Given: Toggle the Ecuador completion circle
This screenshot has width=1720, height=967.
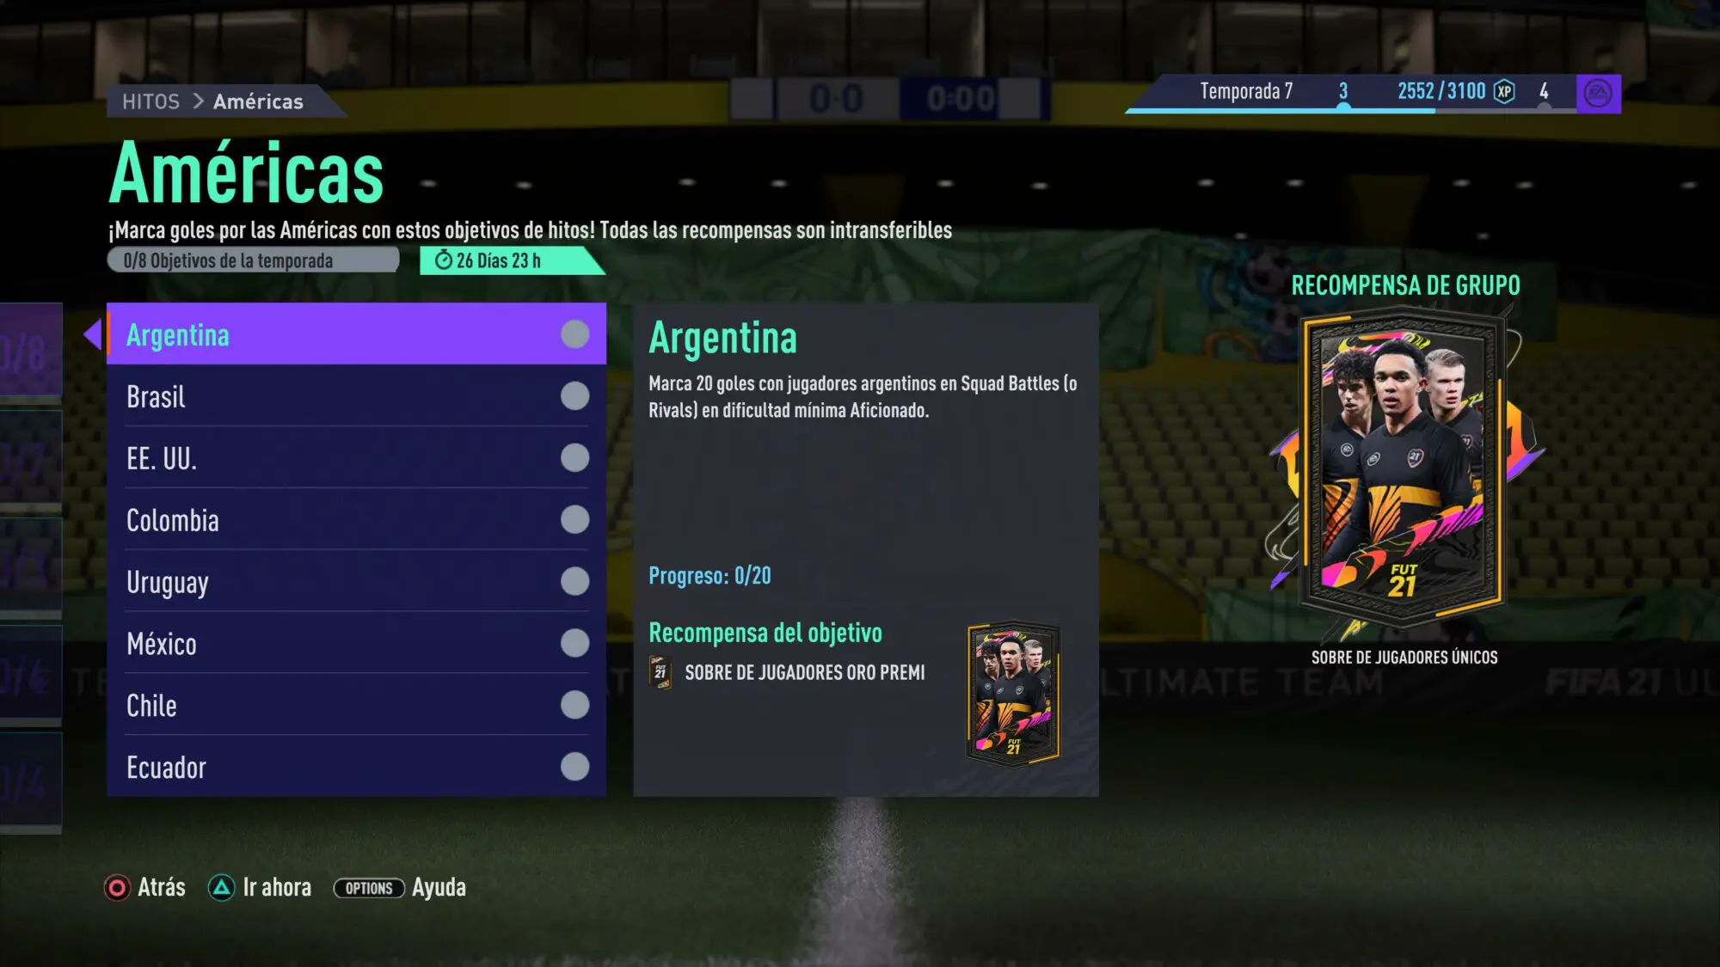Looking at the screenshot, I should coord(574,767).
